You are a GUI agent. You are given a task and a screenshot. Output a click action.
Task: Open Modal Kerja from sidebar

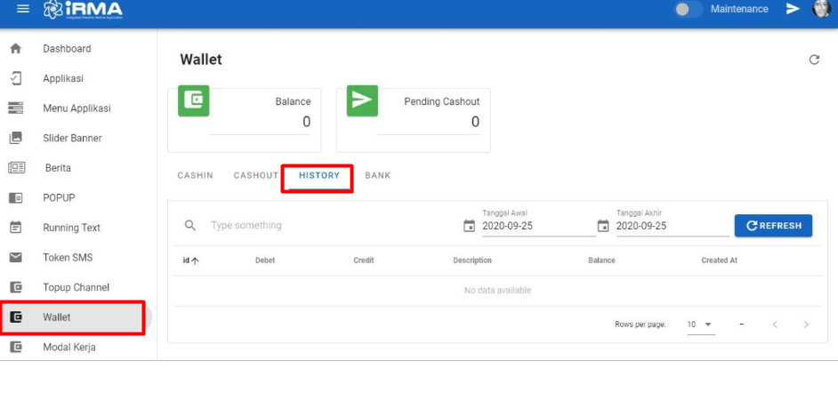pyautogui.click(x=69, y=348)
